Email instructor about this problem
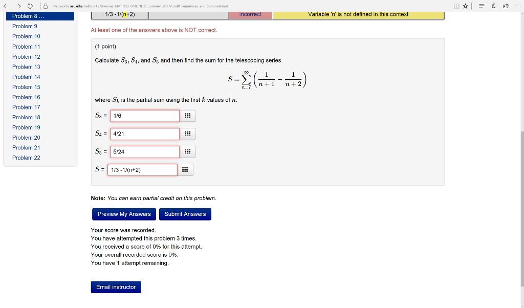Viewport: 524px width, 308px height. click(116, 287)
